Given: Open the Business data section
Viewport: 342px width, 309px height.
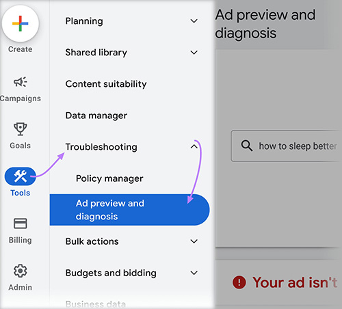Looking at the screenshot, I should click(x=96, y=304).
